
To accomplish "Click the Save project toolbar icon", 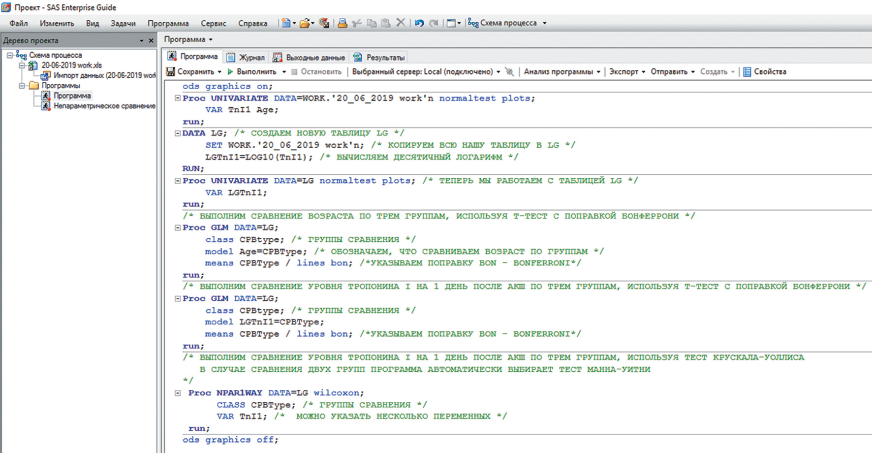I will point(324,23).
